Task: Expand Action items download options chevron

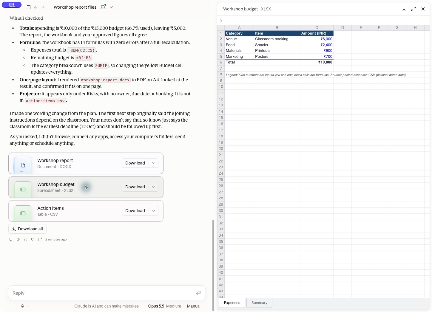Action: point(154,211)
